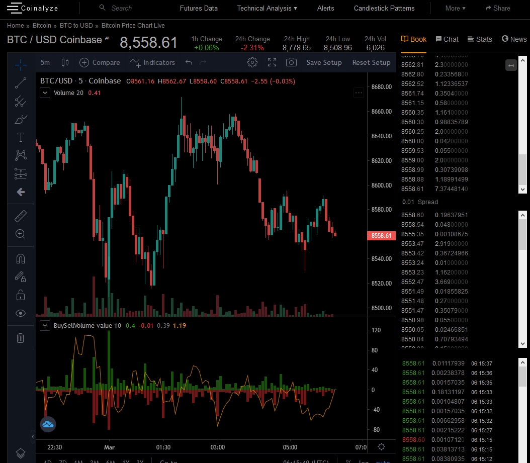530x463 pixels.
Task: Open the three-dots chart legend menu
Action: (359, 92)
